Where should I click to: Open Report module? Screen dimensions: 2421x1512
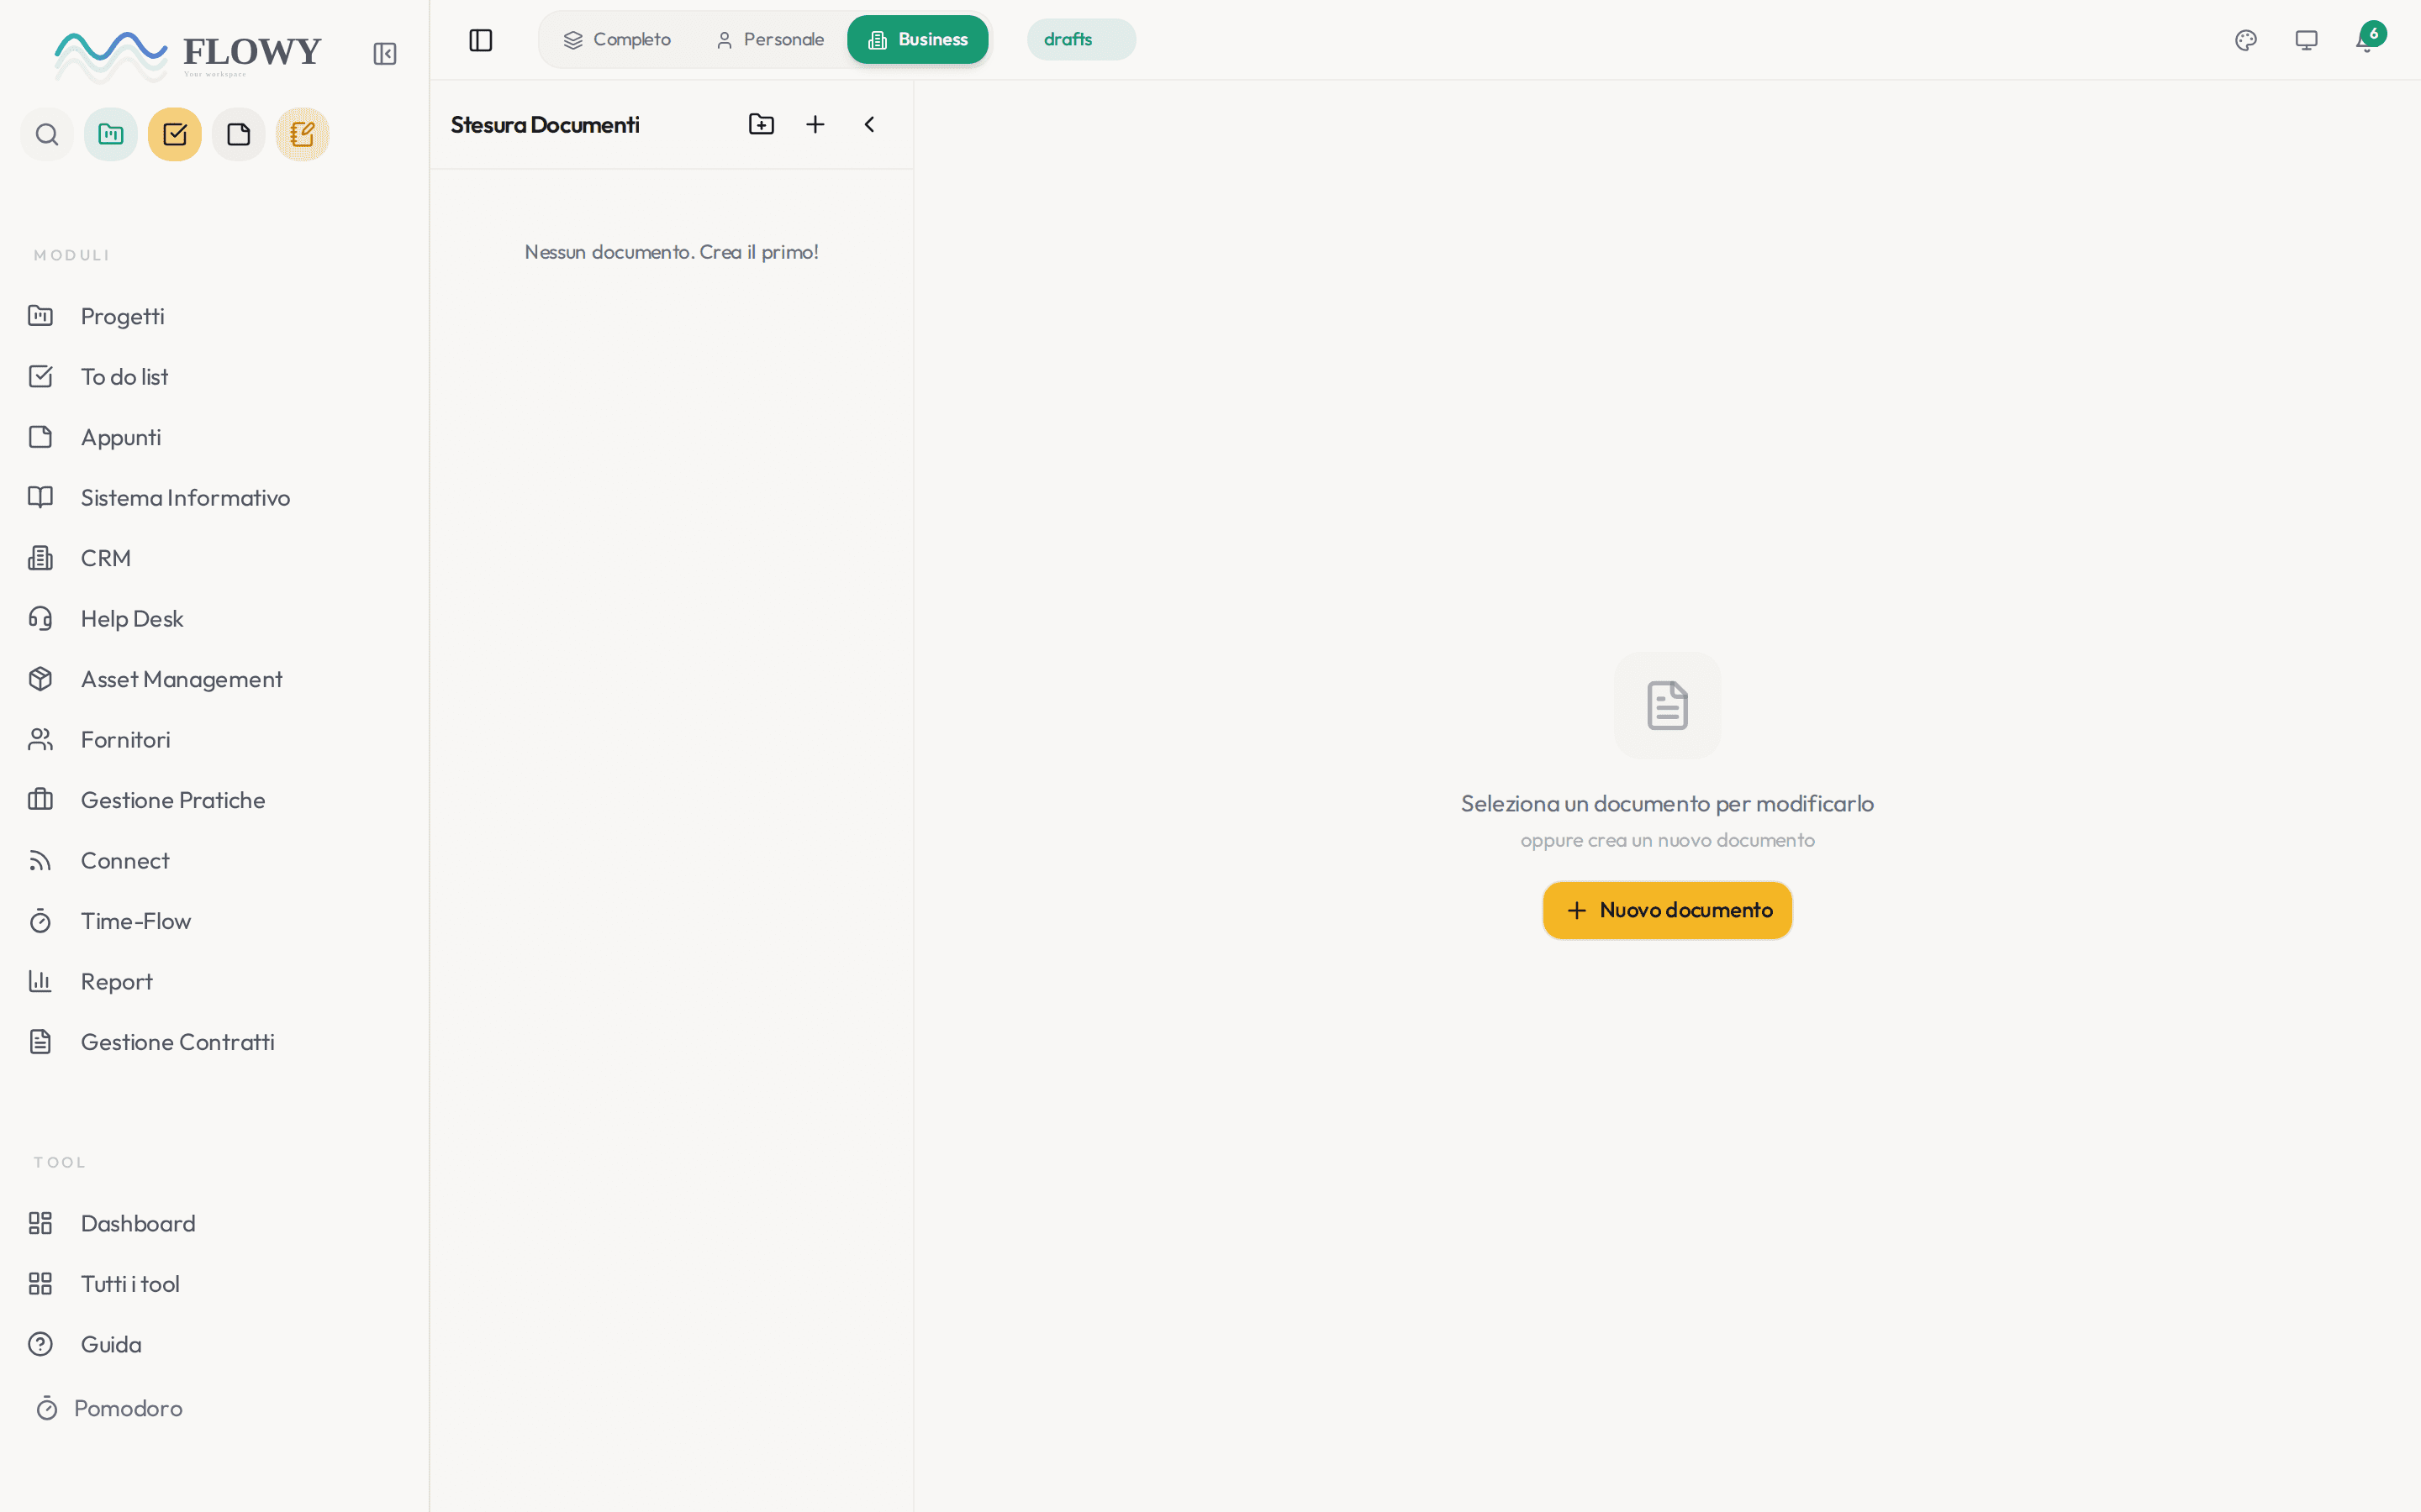point(214,982)
